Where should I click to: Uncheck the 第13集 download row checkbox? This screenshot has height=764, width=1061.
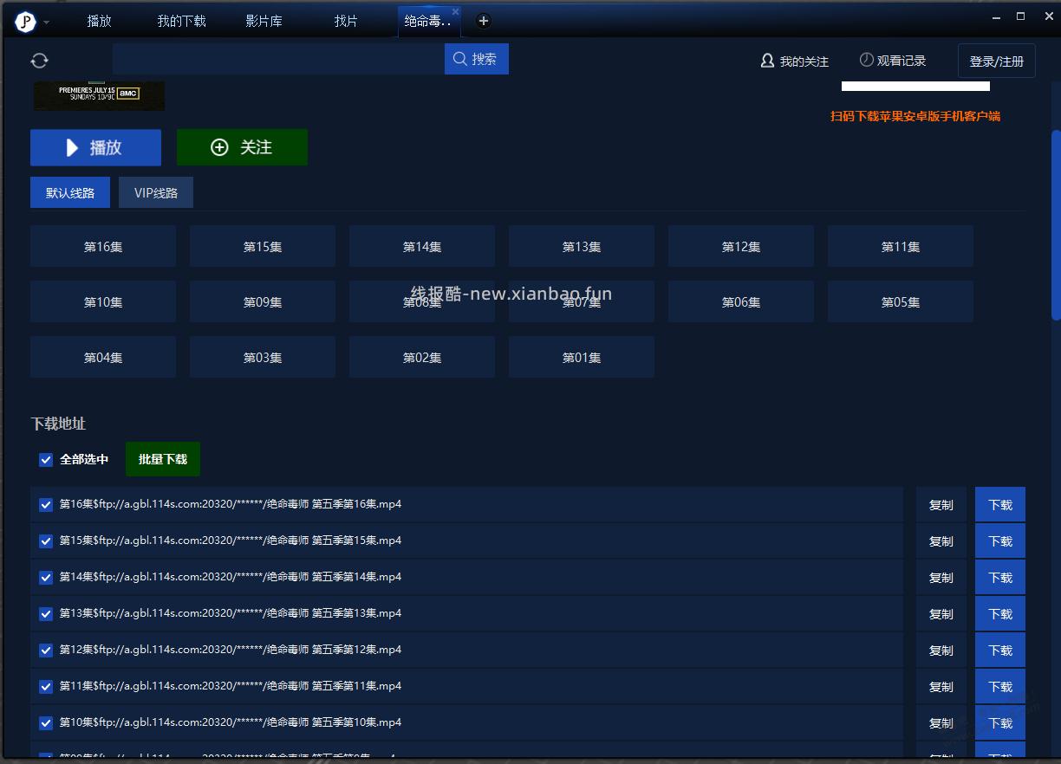(x=46, y=614)
